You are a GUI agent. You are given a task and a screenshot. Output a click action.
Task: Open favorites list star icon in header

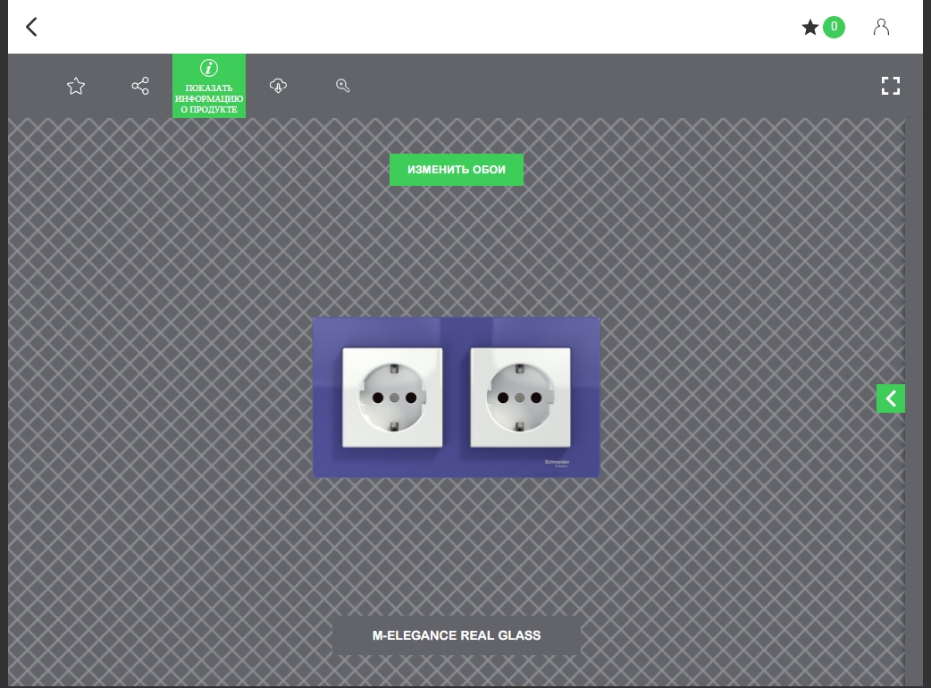point(809,27)
